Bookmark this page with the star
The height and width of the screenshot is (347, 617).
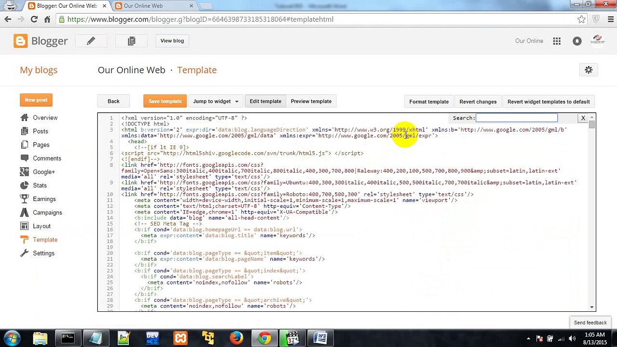[x=581, y=19]
